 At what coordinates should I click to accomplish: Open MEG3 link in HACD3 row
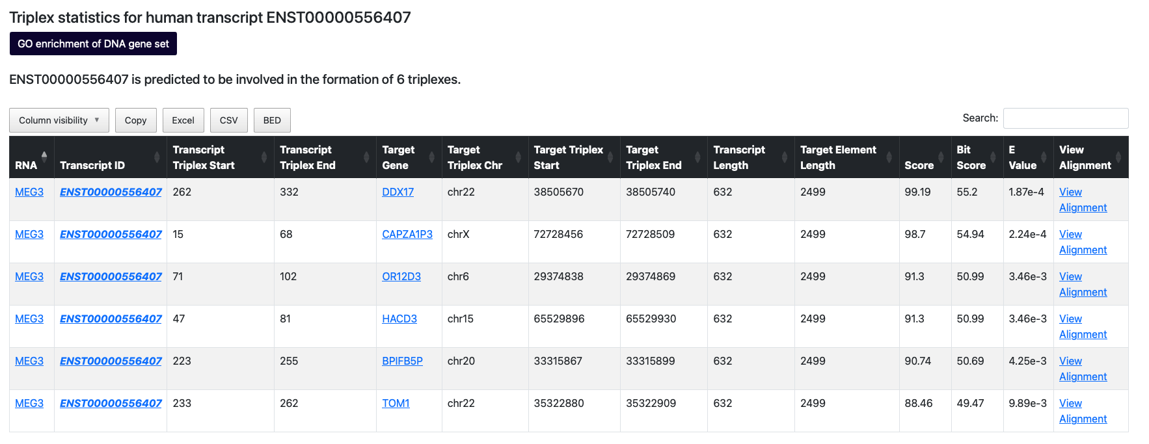click(29, 319)
